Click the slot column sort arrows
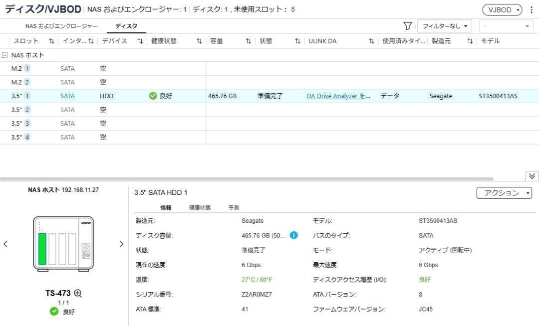The height and width of the screenshot is (326, 539). coord(51,41)
